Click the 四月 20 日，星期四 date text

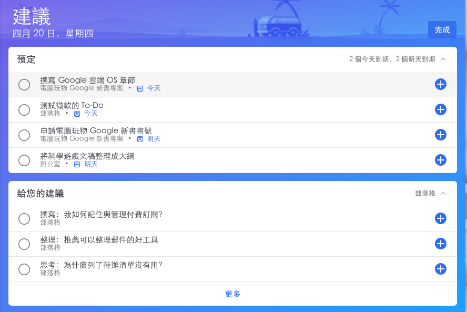53,33
